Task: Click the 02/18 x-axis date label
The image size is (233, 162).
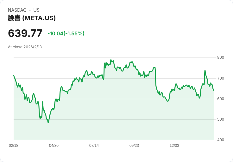Action: click(14, 146)
